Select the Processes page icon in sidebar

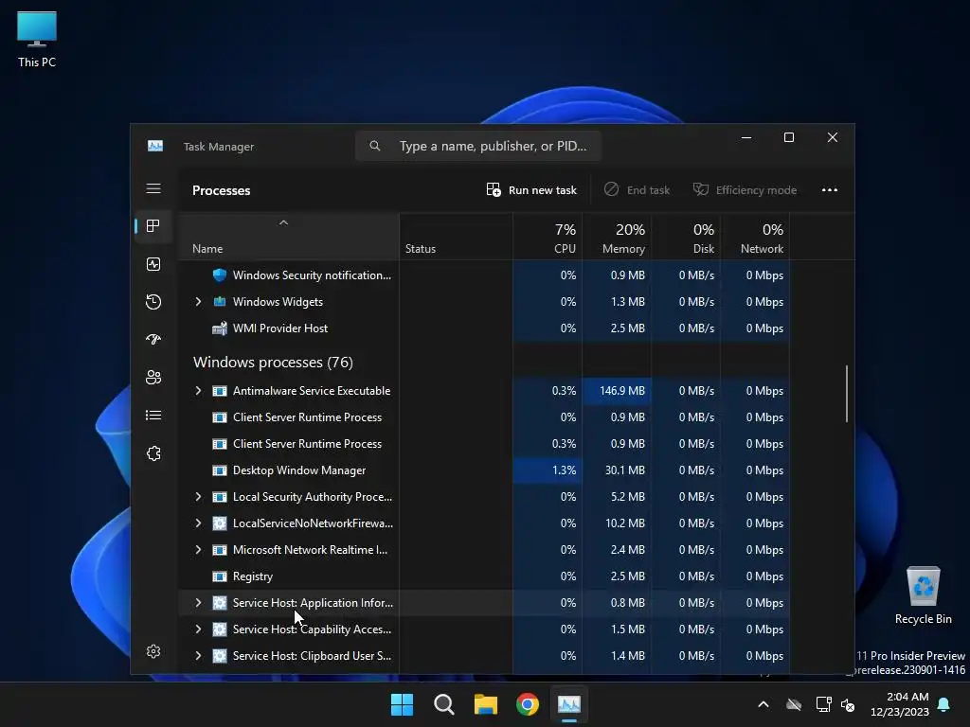153,226
